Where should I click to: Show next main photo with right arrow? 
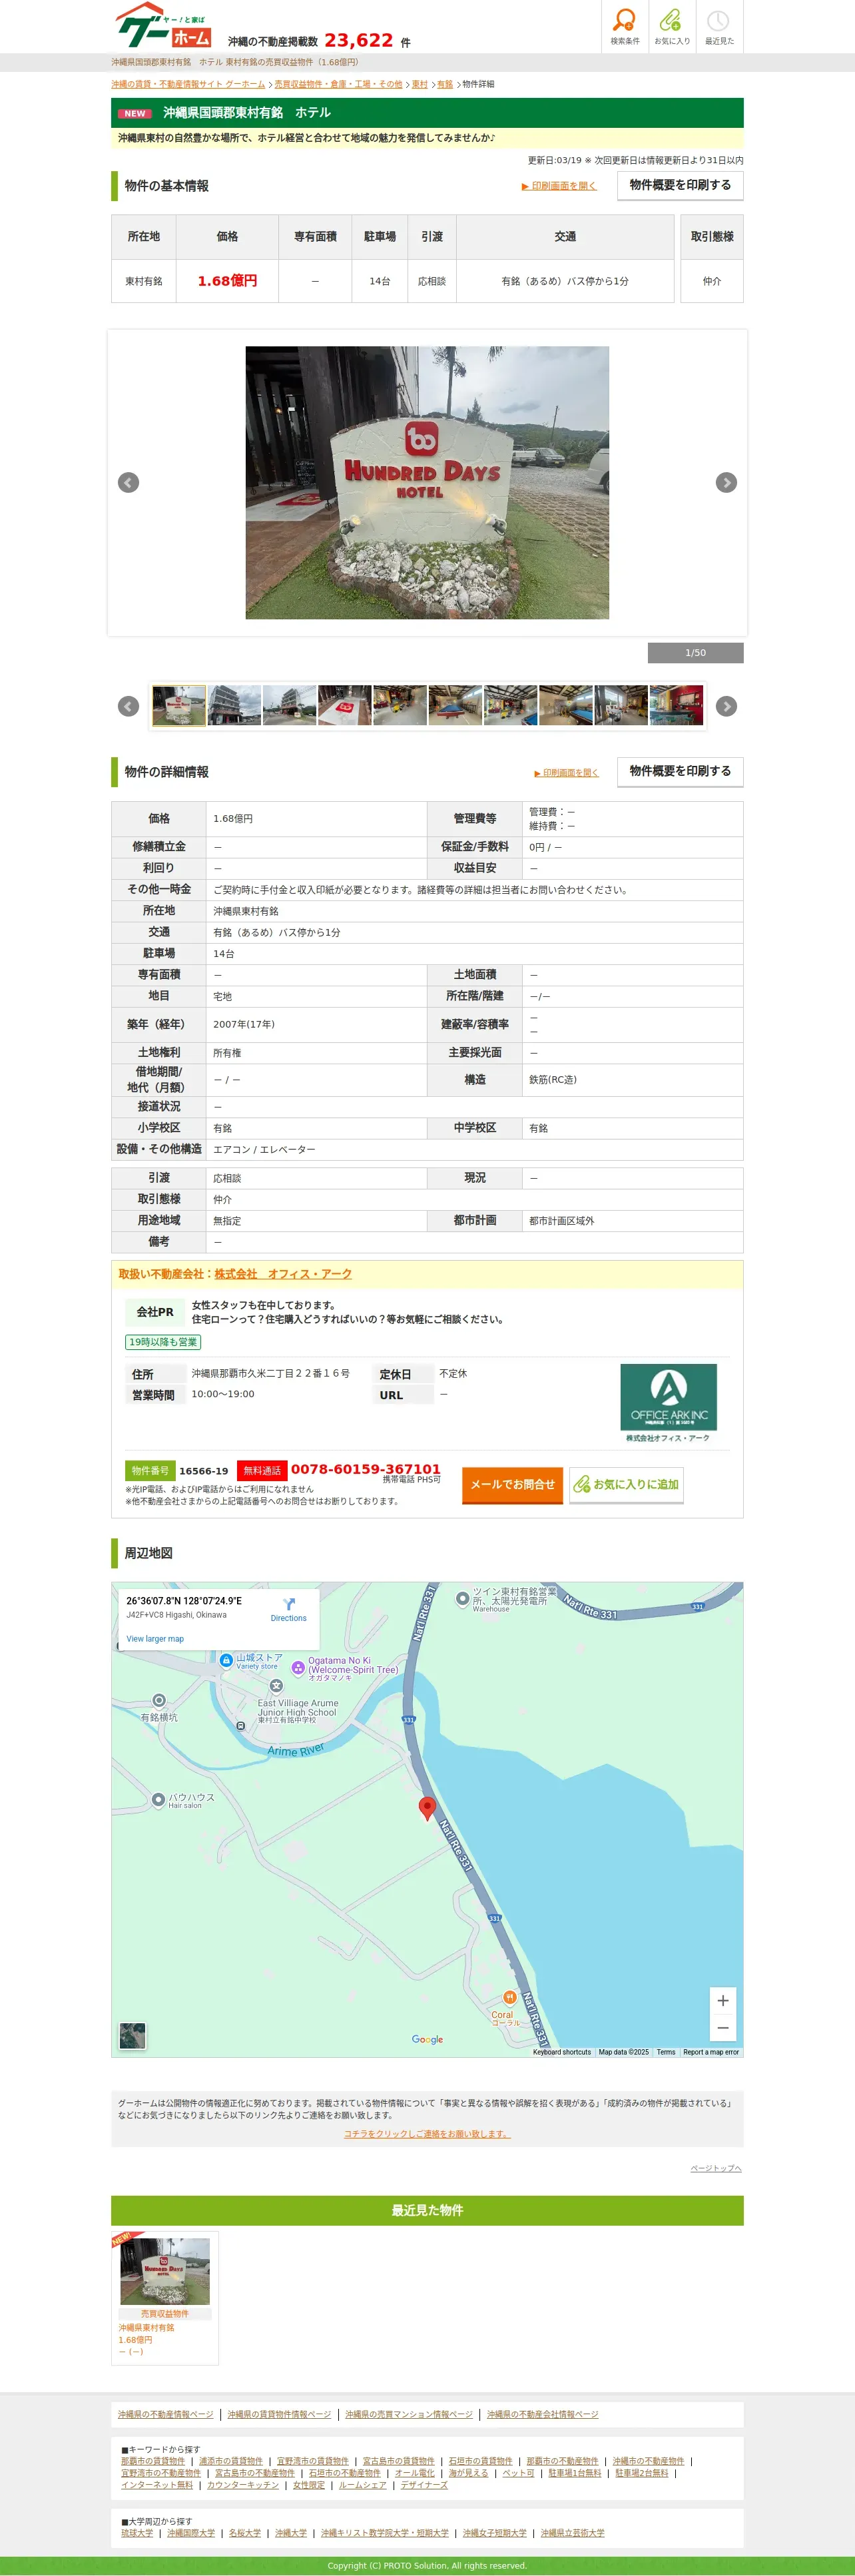[x=726, y=483]
